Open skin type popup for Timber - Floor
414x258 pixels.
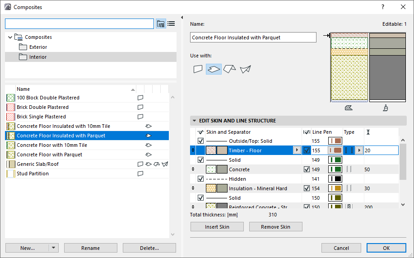(x=359, y=150)
